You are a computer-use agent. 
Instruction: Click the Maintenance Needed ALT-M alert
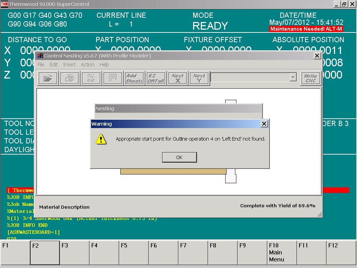[x=306, y=29]
